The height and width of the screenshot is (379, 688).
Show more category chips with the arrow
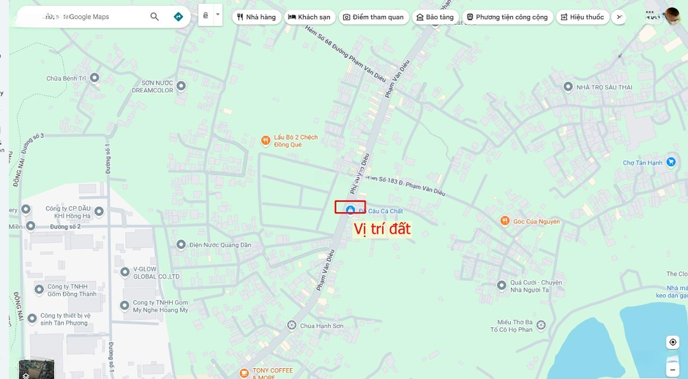point(619,17)
